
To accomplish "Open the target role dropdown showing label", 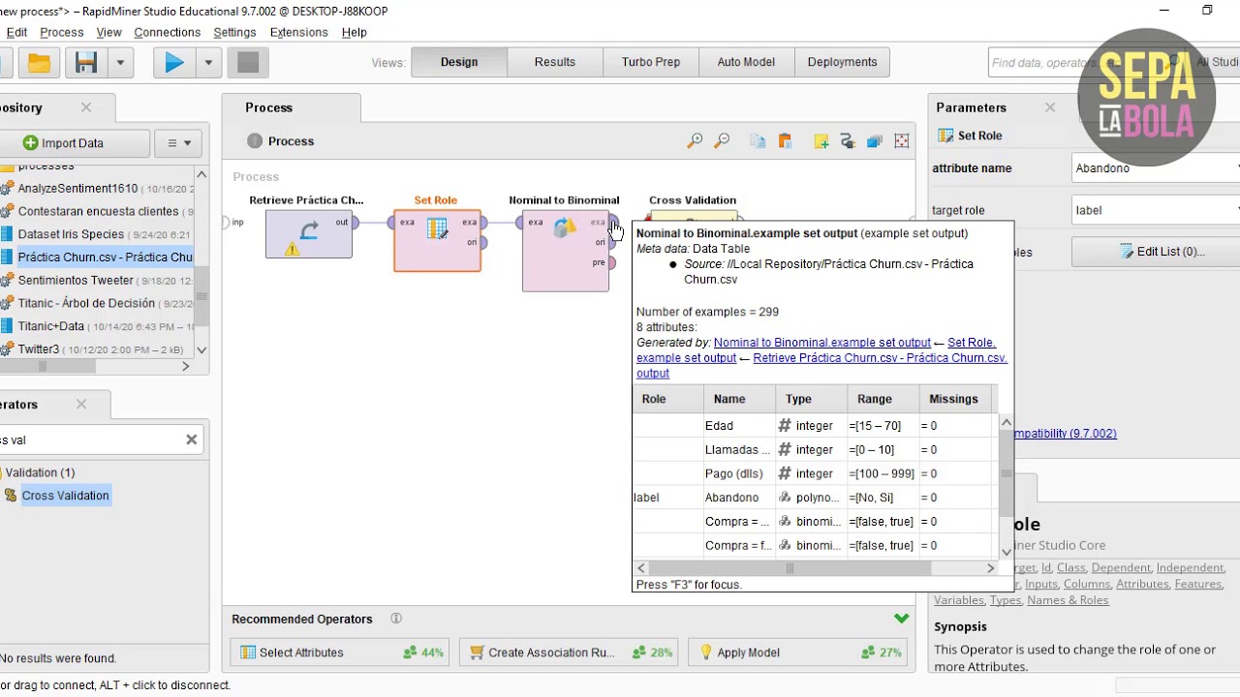I will click(1156, 210).
